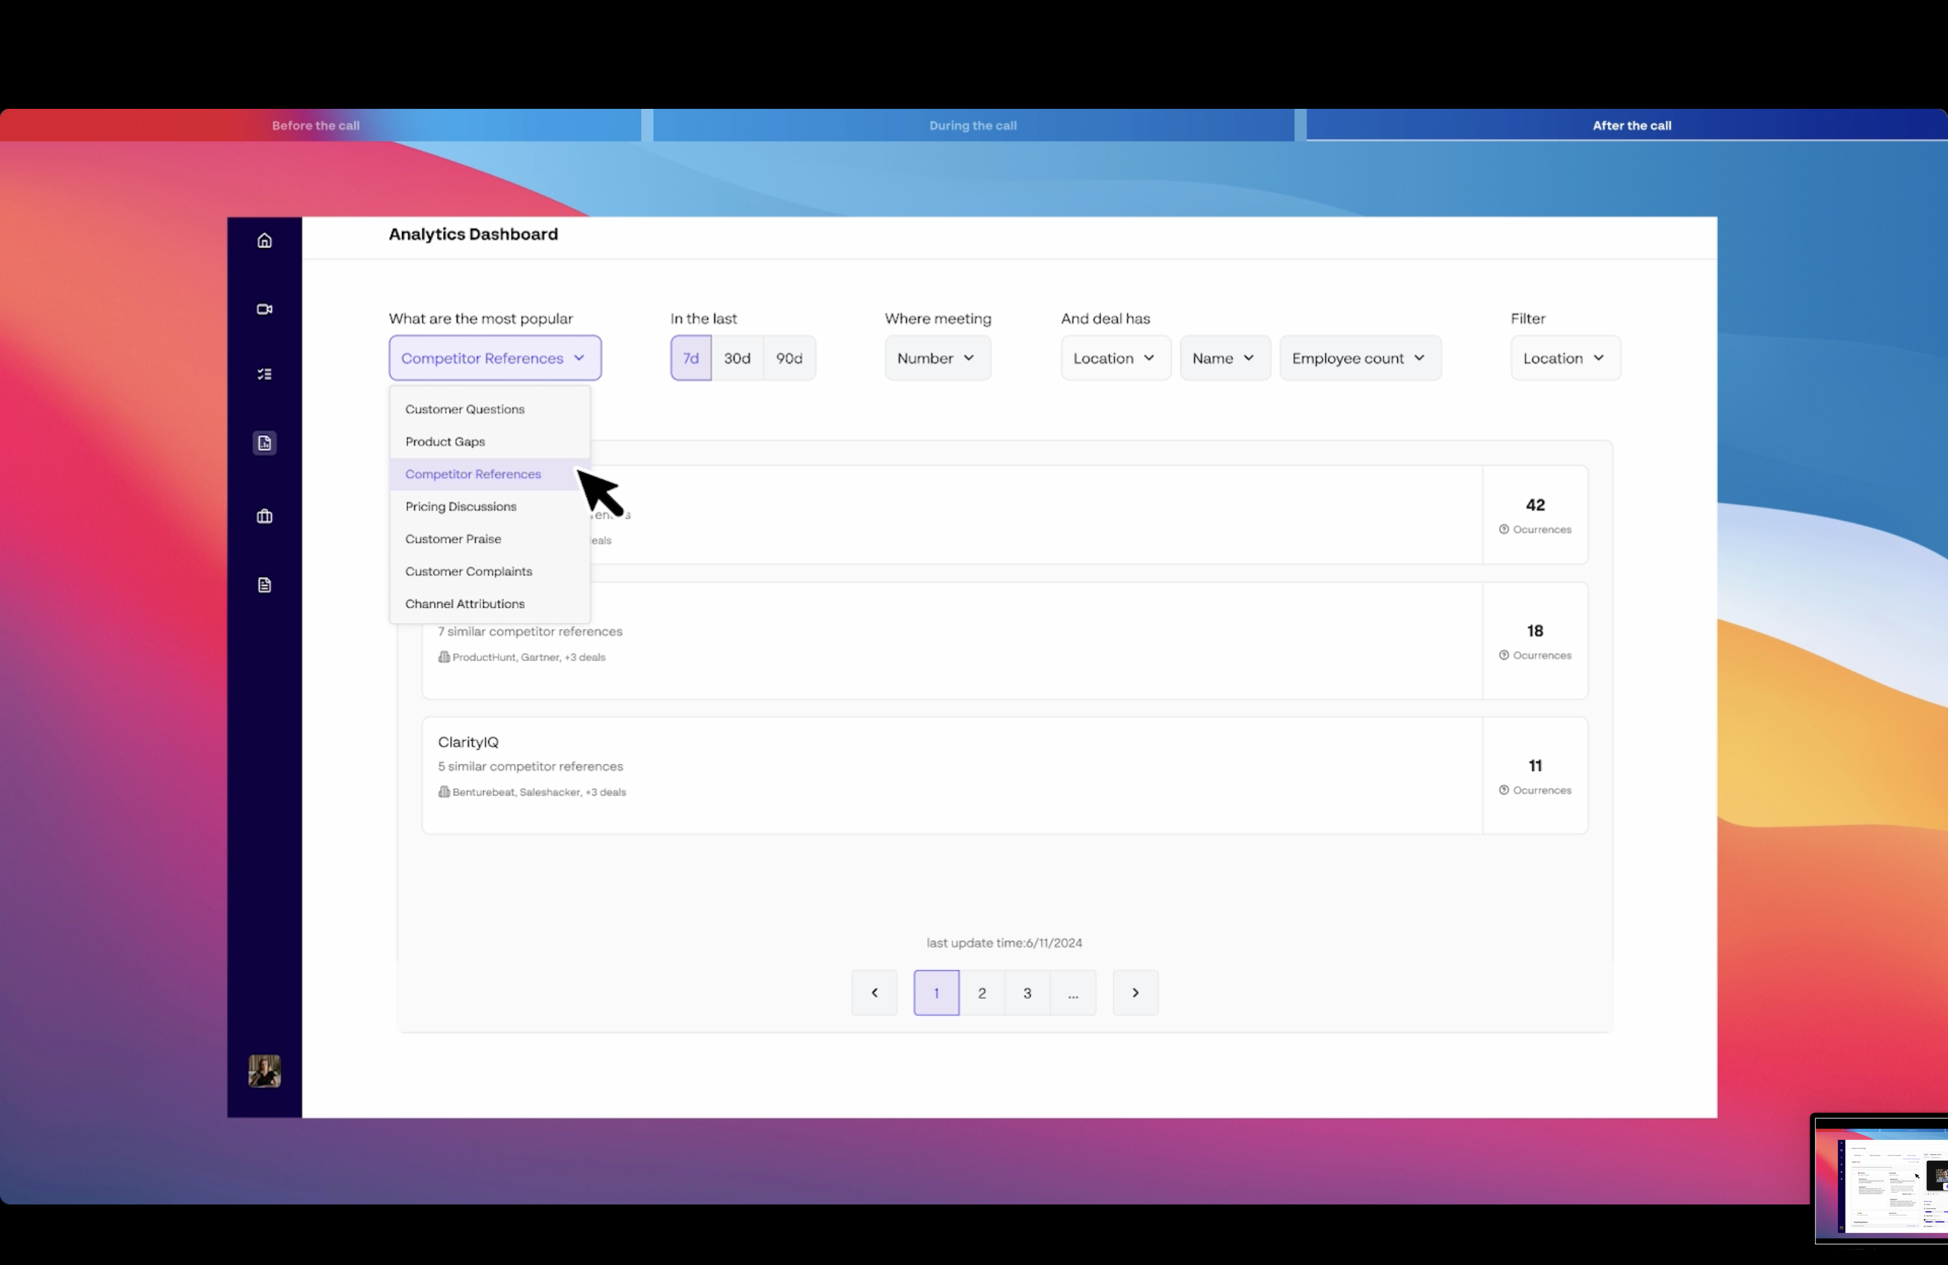
Task: Open the briefcase deals icon in sidebar
Action: pyautogui.click(x=264, y=515)
